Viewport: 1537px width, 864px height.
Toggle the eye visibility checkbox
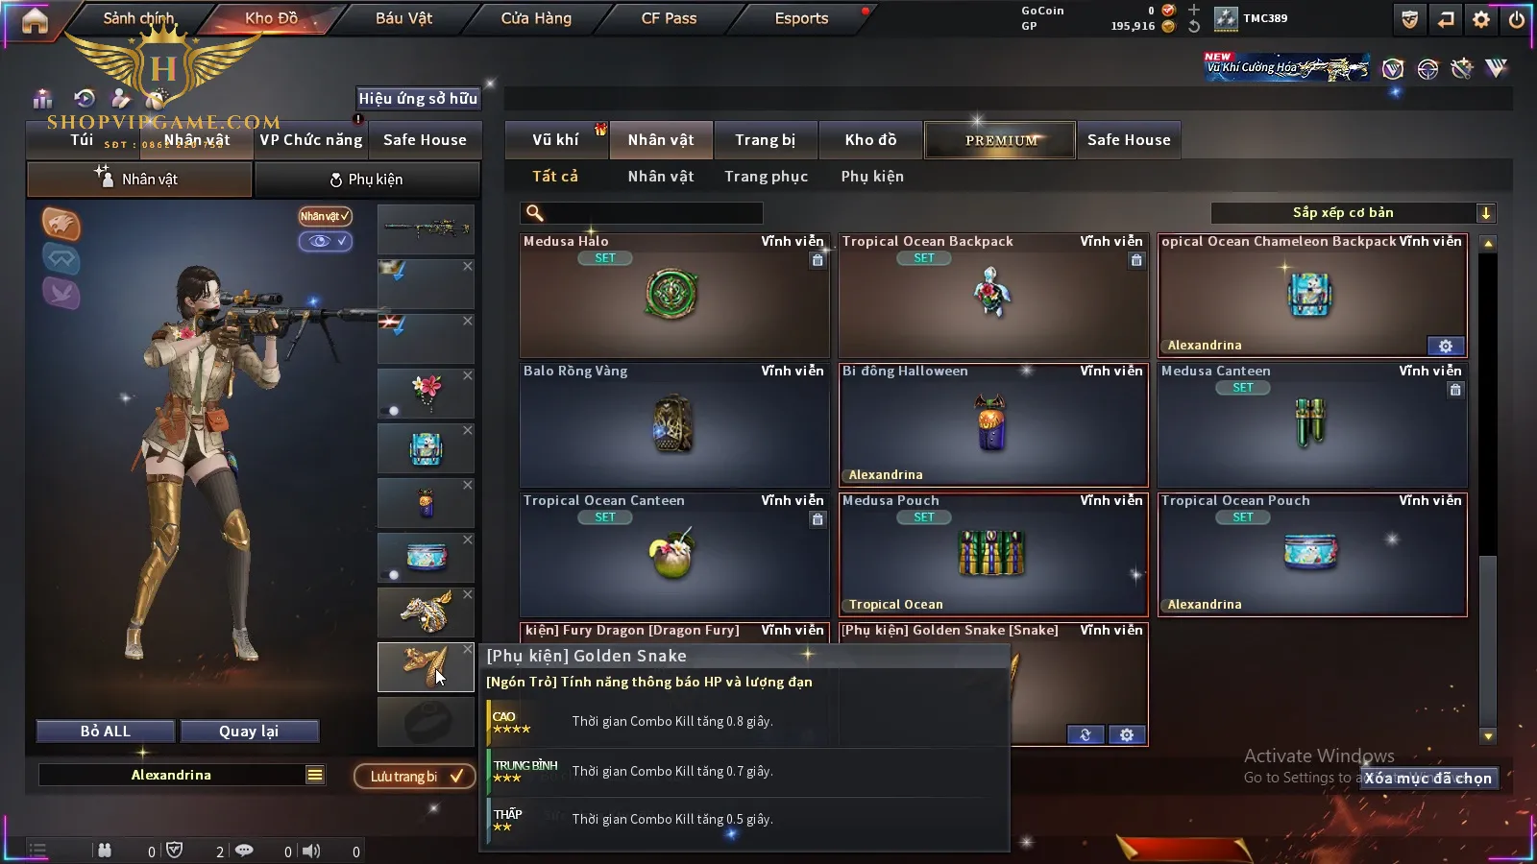click(x=326, y=241)
